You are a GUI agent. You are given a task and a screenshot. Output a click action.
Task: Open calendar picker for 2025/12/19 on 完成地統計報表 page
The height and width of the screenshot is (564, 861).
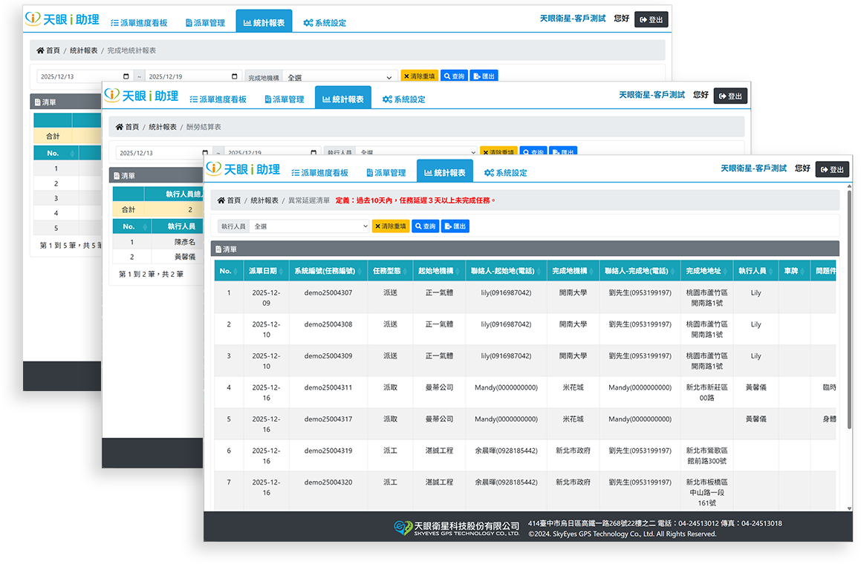click(235, 76)
